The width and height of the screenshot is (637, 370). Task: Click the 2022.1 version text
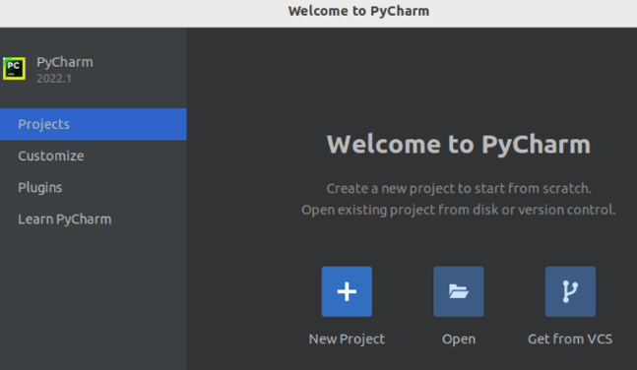click(x=54, y=79)
